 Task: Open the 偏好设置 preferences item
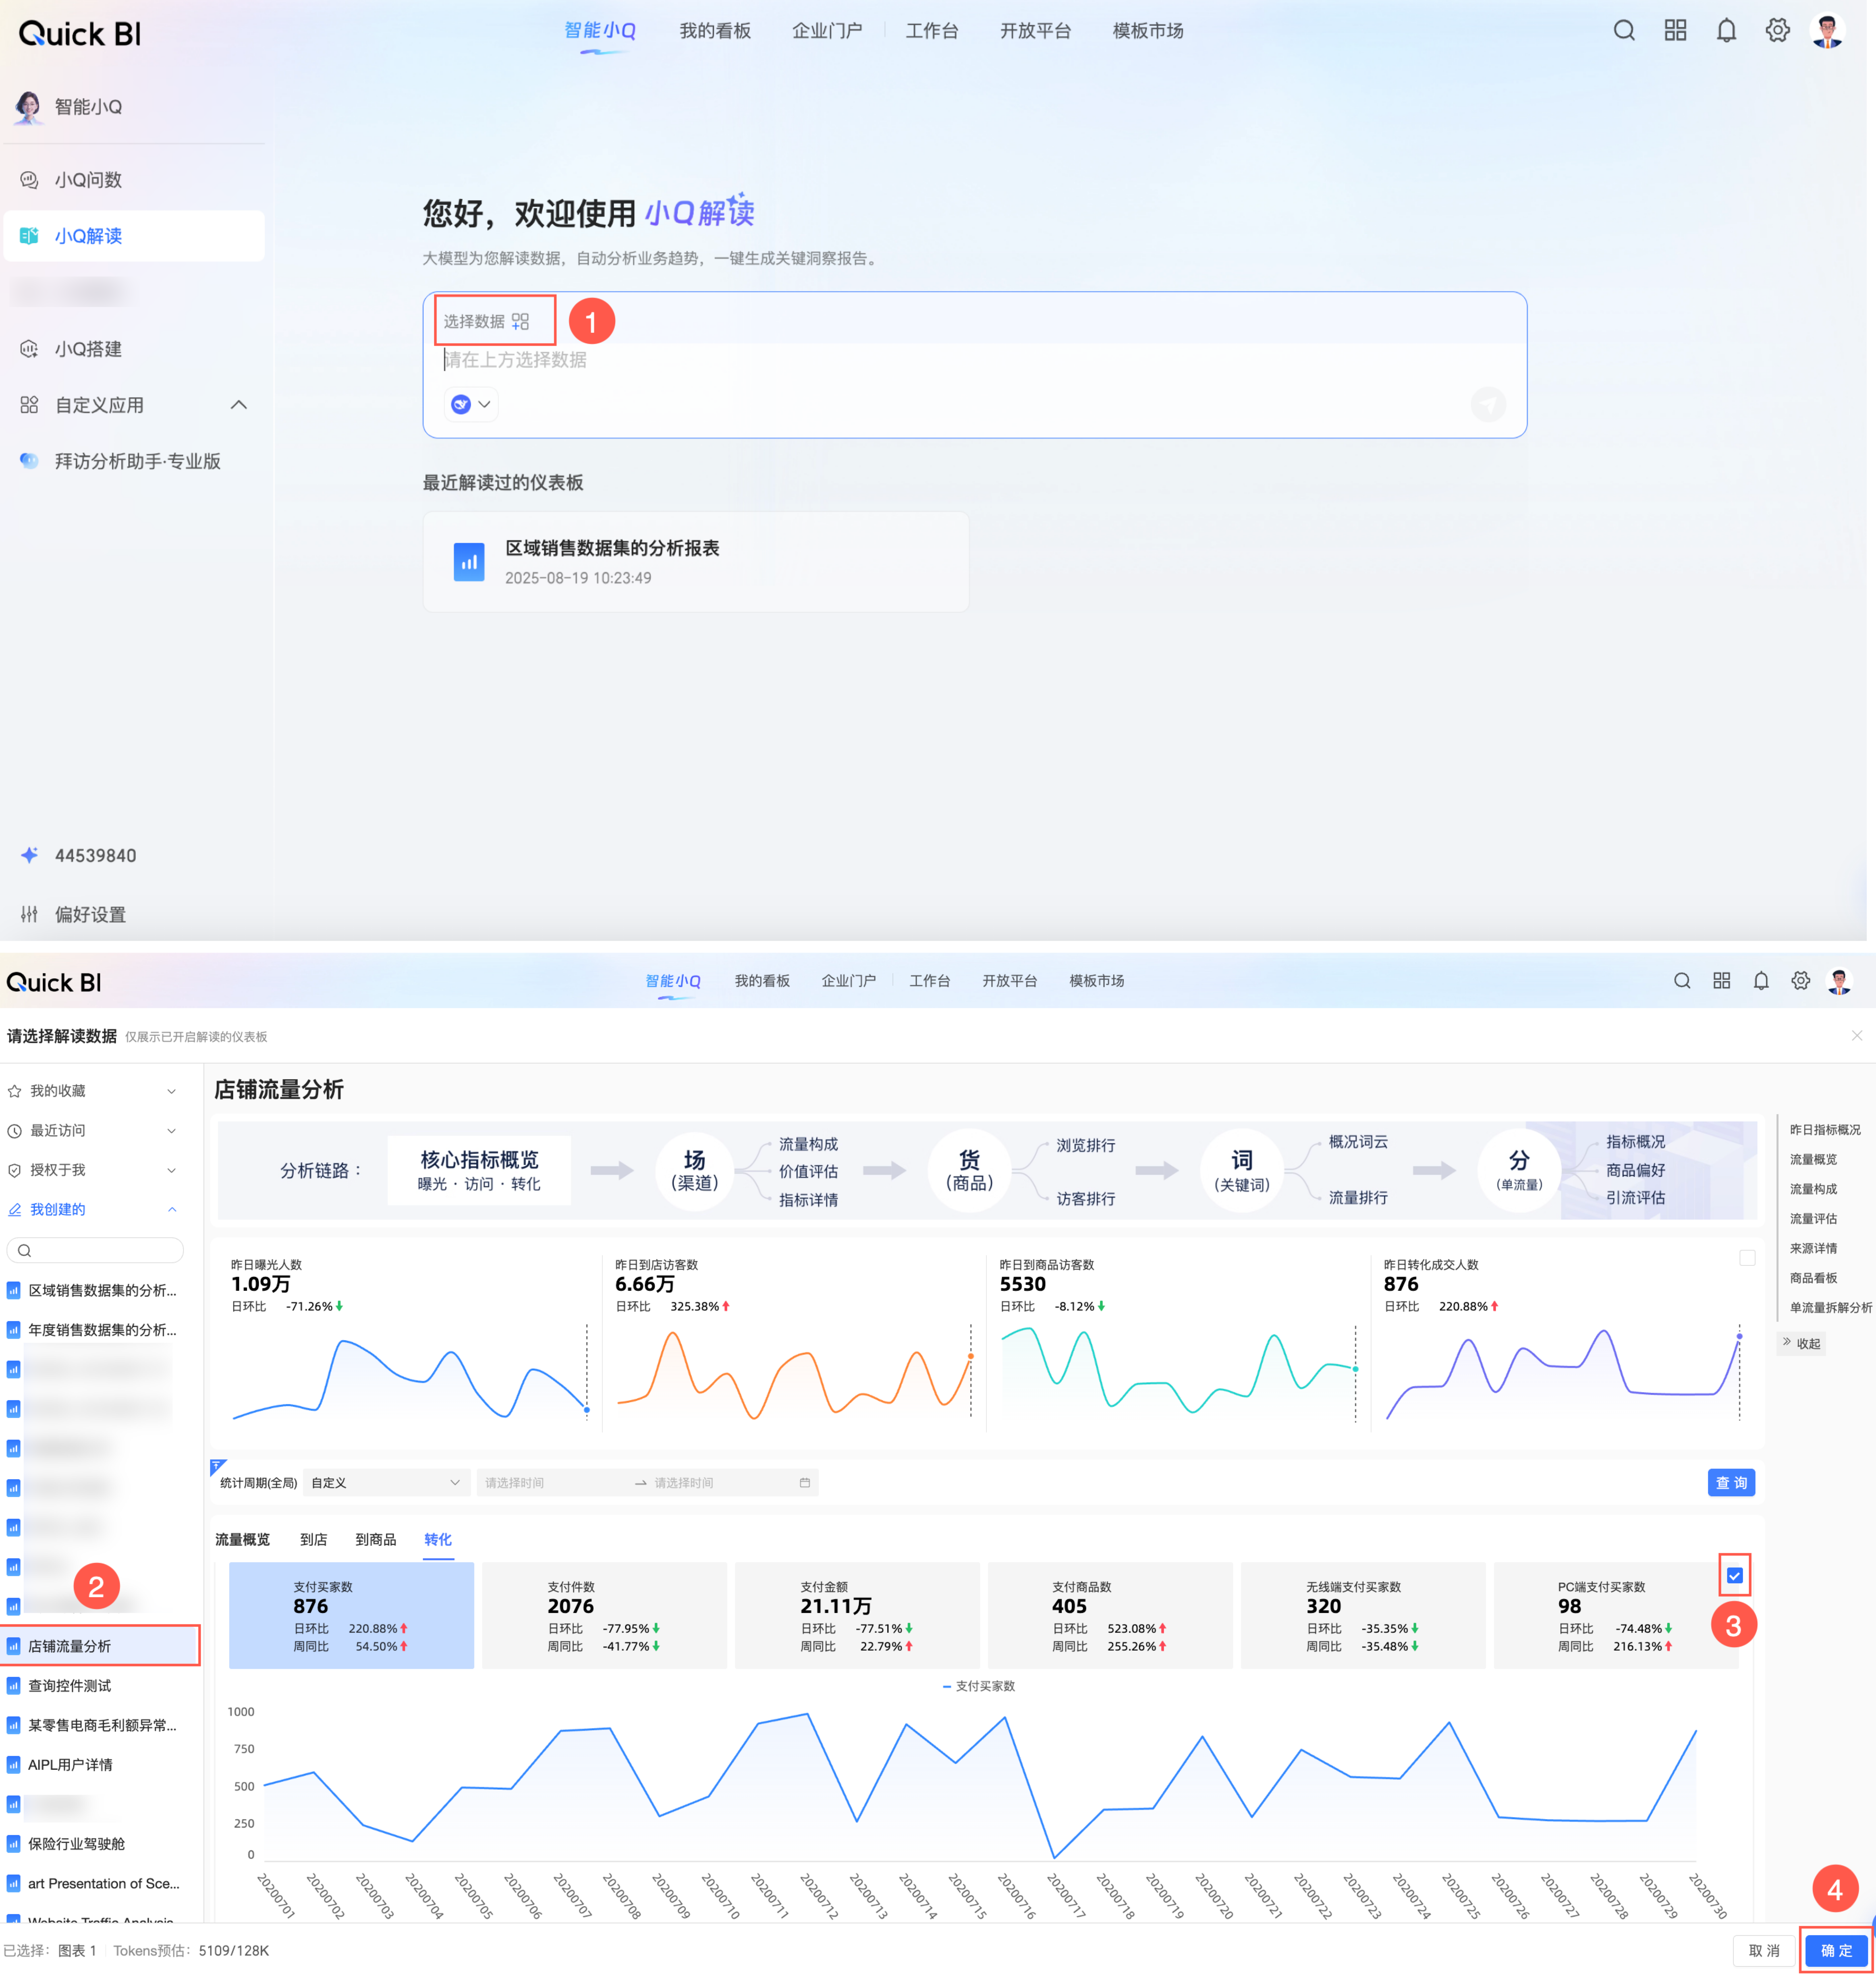[x=90, y=915]
